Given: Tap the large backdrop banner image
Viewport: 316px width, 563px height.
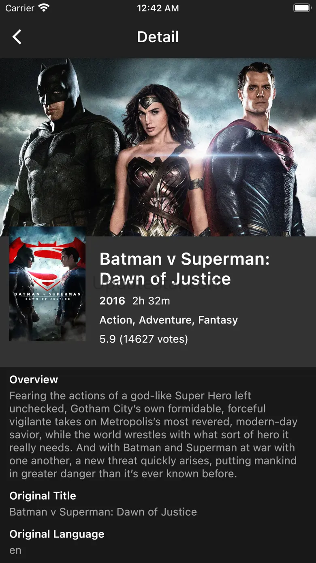Looking at the screenshot, I should [158, 147].
